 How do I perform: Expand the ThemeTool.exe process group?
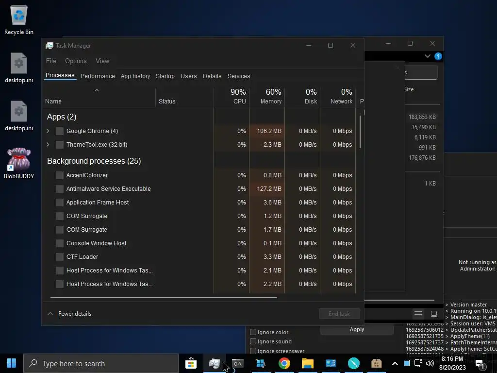48,145
